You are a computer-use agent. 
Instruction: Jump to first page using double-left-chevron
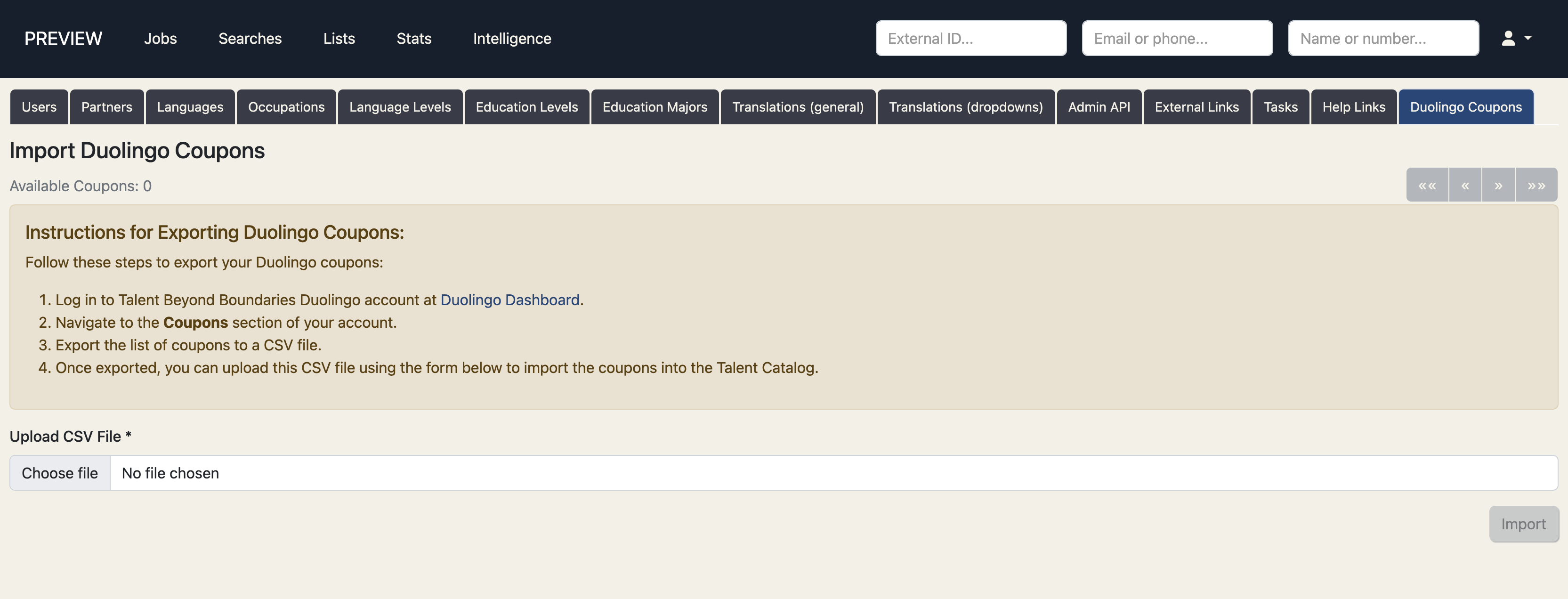click(1427, 185)
